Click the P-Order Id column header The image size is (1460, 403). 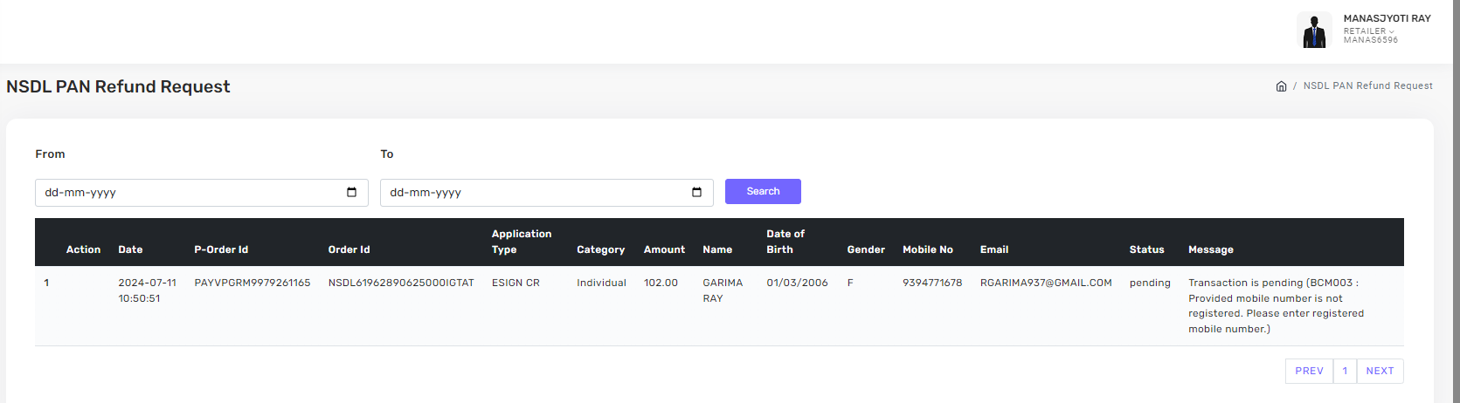221,249
